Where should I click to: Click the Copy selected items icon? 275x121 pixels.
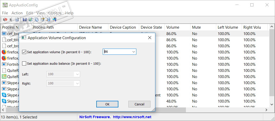pos(36,19)
